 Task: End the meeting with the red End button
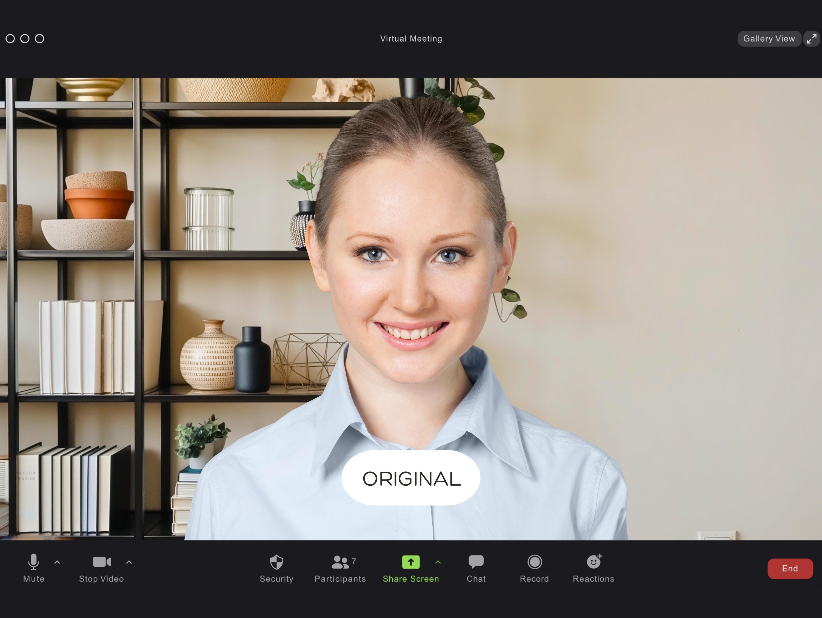pyautogui.click(x=790, y=568)
